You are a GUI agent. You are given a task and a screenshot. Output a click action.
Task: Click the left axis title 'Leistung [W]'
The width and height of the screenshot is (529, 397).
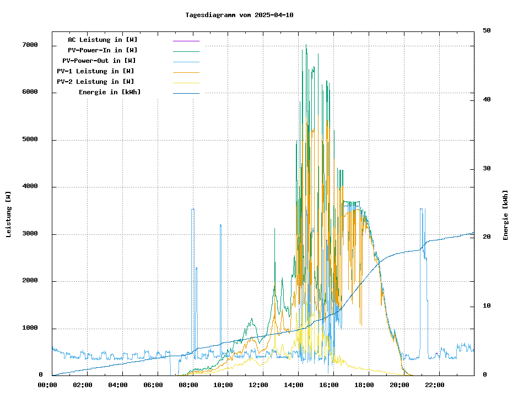pyautogui.click(x=8, y=214)
